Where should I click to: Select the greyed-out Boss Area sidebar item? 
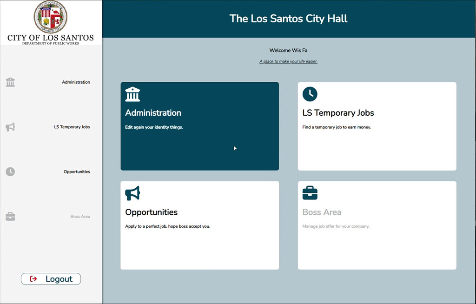click(x=80, y=217)
